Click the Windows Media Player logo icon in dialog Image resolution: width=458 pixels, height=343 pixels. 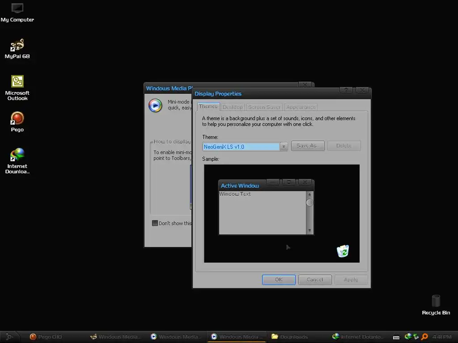tap(155, 105)
